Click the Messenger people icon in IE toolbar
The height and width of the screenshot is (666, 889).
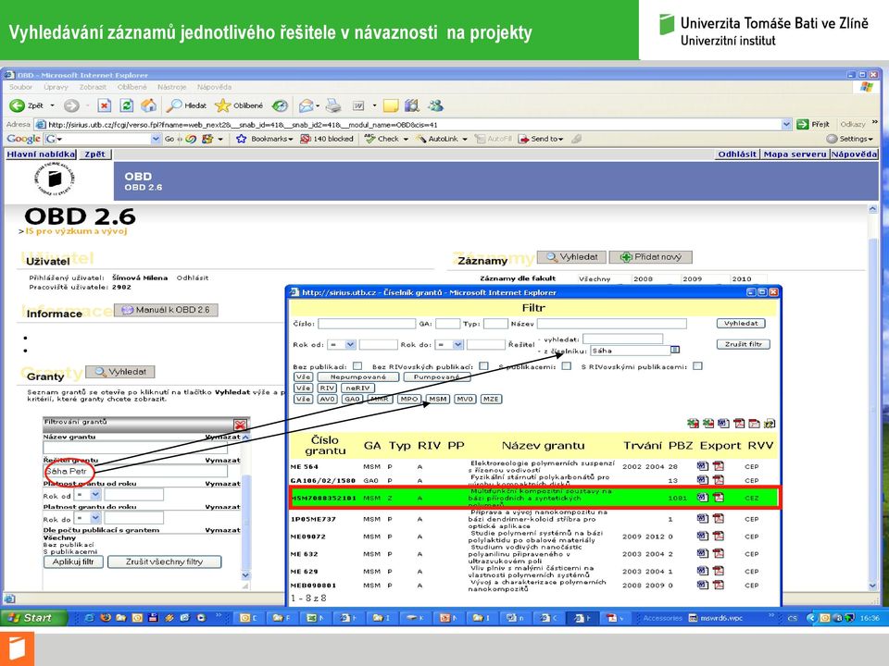pos(435,105)
